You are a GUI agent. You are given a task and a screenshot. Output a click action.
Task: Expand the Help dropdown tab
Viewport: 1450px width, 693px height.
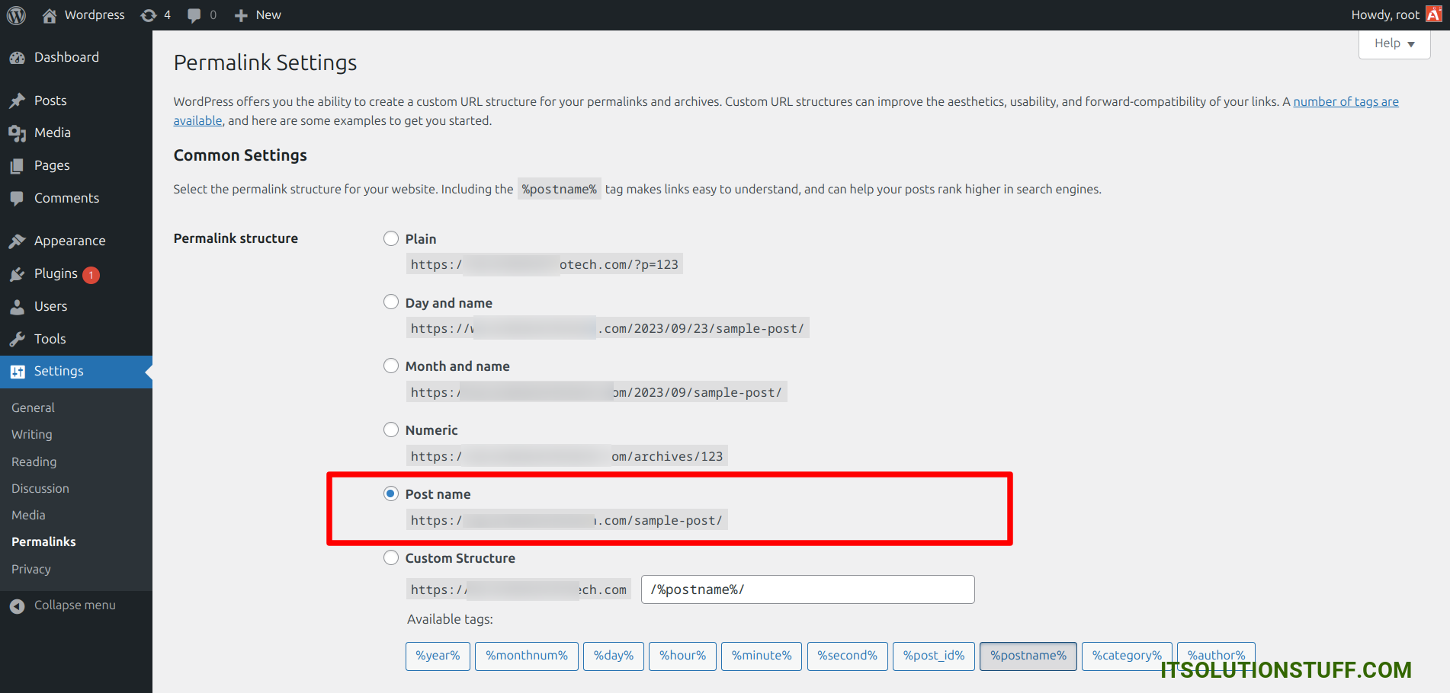click(x=1394, y=43)
